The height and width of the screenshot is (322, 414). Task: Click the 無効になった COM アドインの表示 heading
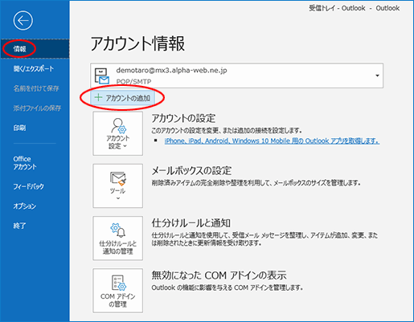point(219,275)
